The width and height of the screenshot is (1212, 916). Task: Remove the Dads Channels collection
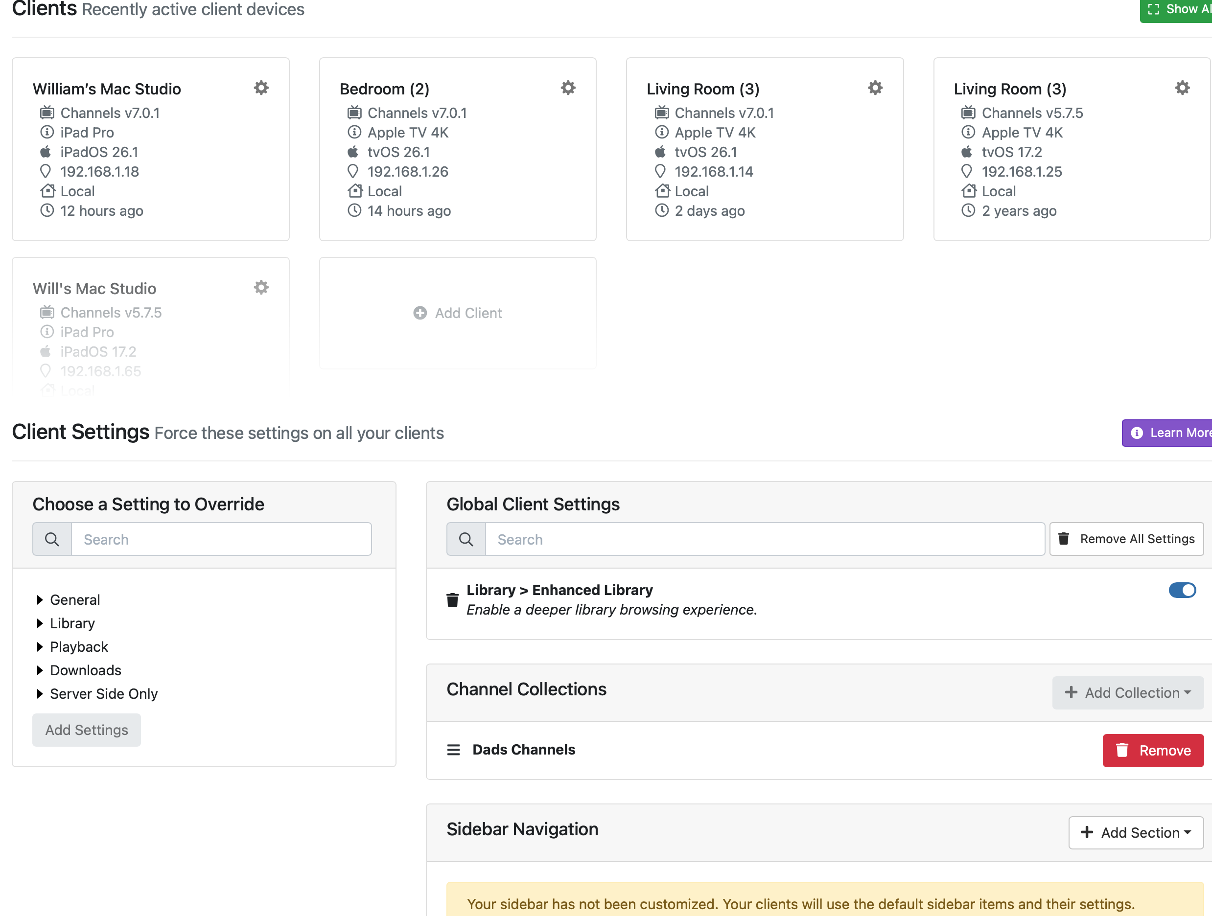(1152, 751)
